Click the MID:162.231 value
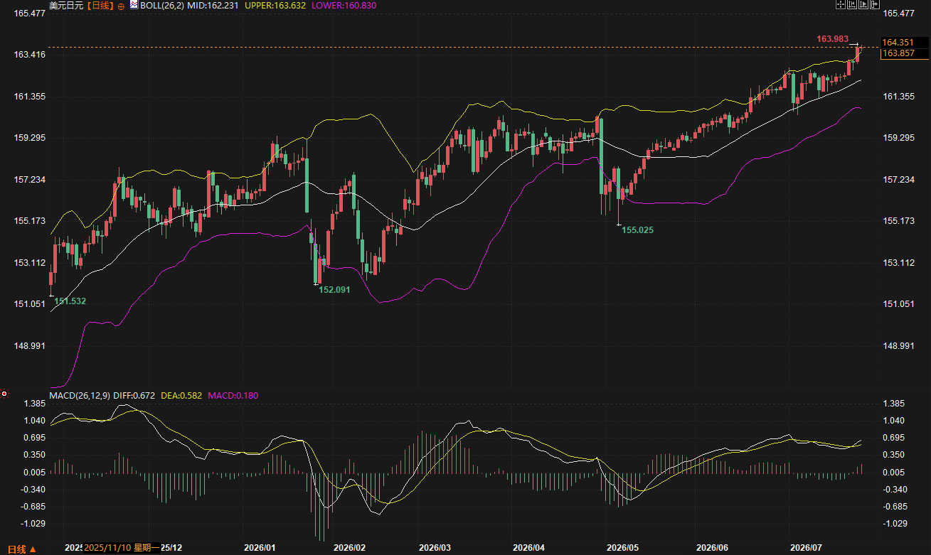 [213, 6]
